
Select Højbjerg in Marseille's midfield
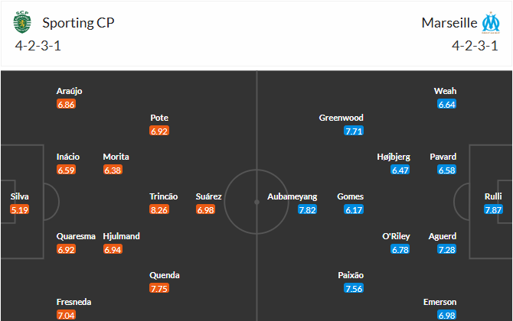tap(394, 157)
